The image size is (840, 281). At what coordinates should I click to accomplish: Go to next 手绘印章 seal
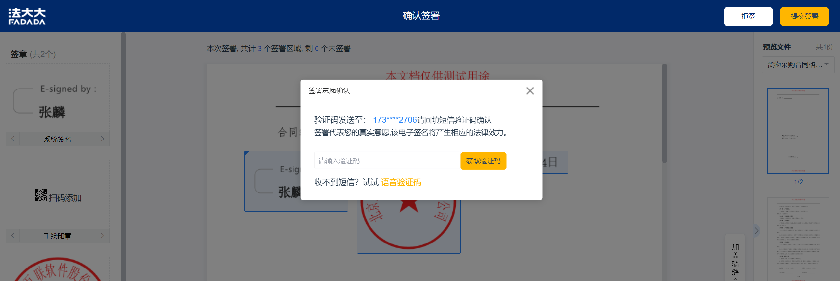tap(102, 236)
